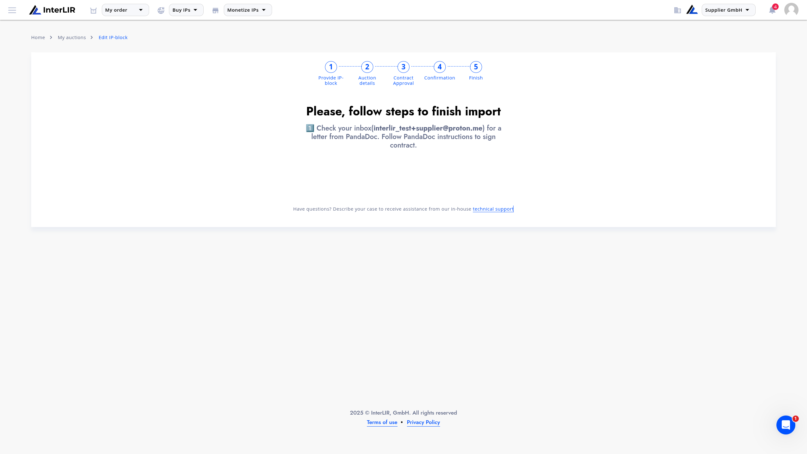Open the user profile avatar

tap(791, 10)
